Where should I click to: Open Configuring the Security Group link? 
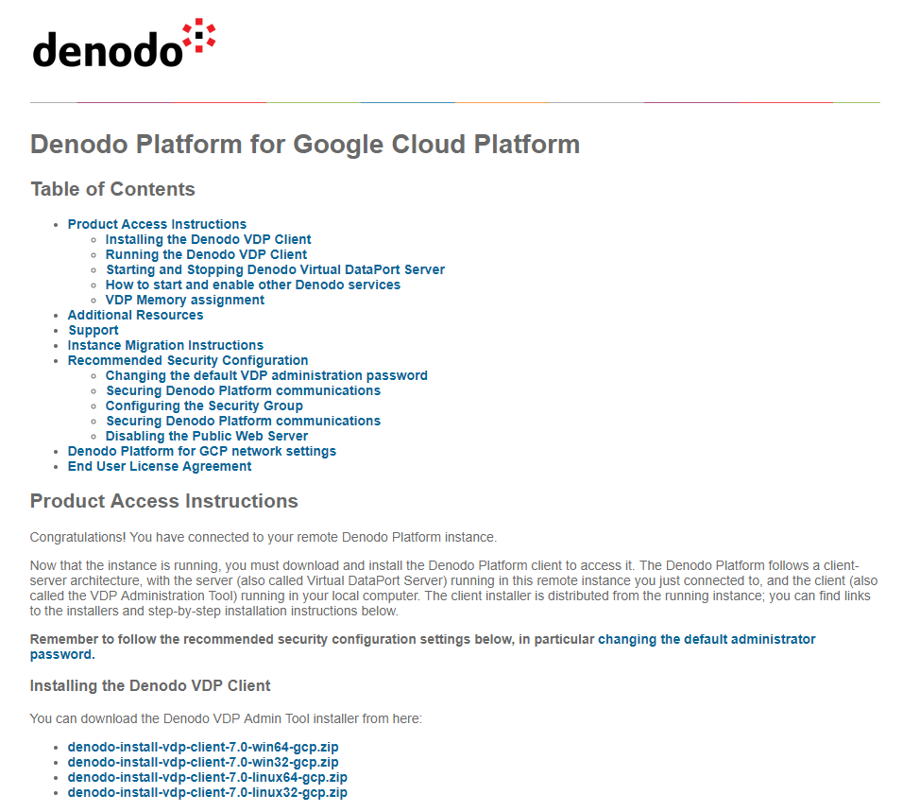[x=204, y=406]
